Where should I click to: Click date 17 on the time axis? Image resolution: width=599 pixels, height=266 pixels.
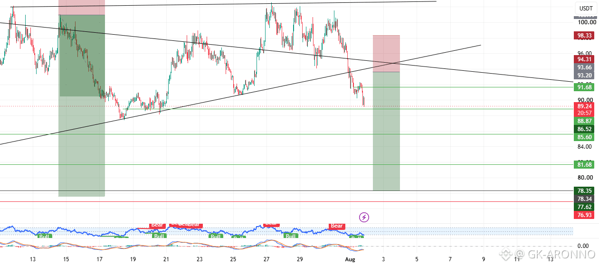(100, 259)
